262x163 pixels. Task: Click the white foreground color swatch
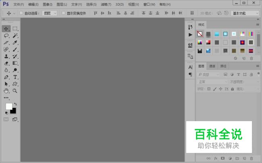[x=9, y=106]
